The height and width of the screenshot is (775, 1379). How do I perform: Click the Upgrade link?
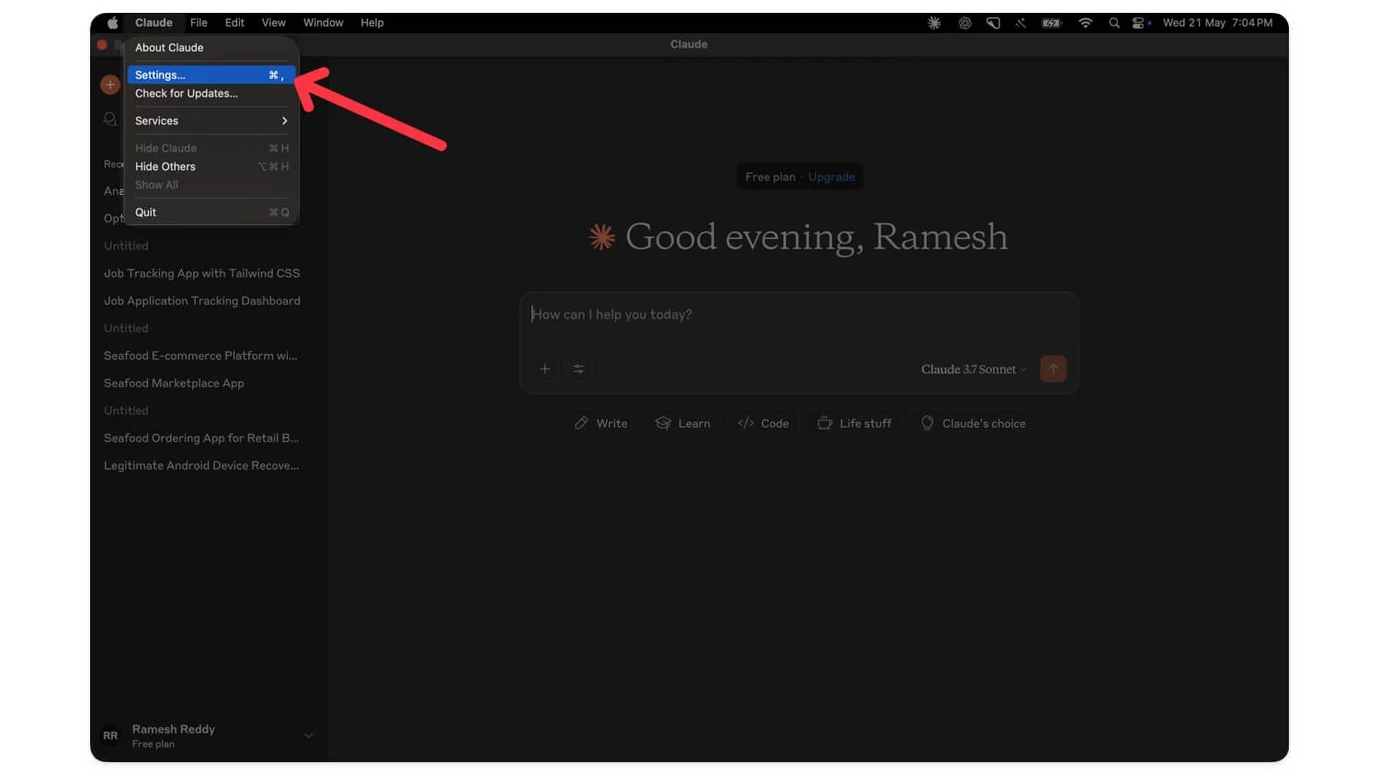click(831, 177)
